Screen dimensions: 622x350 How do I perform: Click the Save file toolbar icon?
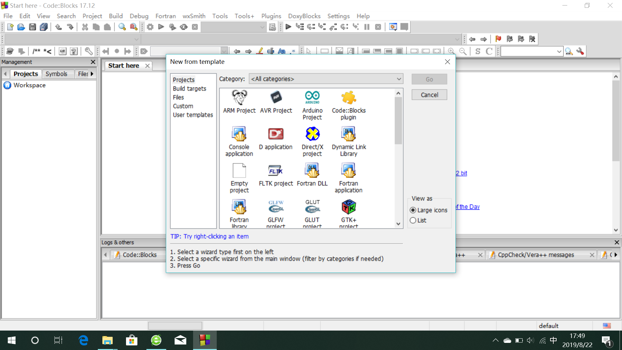(x=32, y=27)
